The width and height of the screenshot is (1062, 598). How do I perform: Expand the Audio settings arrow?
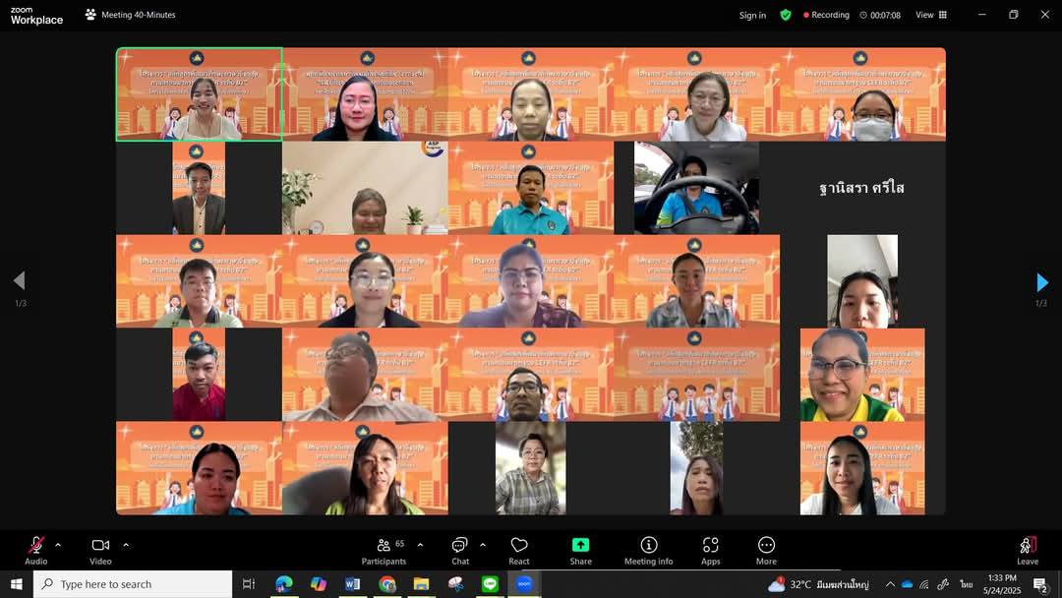(x=58, y=545)
